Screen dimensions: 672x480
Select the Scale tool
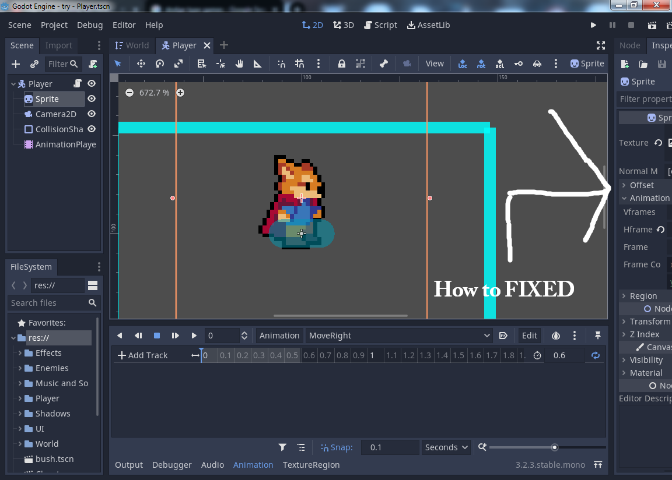click(x=179, y=63)
